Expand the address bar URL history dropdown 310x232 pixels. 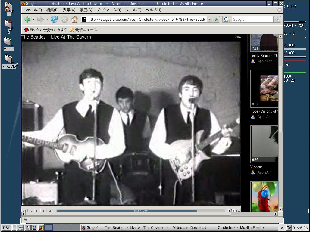[210, 19]
